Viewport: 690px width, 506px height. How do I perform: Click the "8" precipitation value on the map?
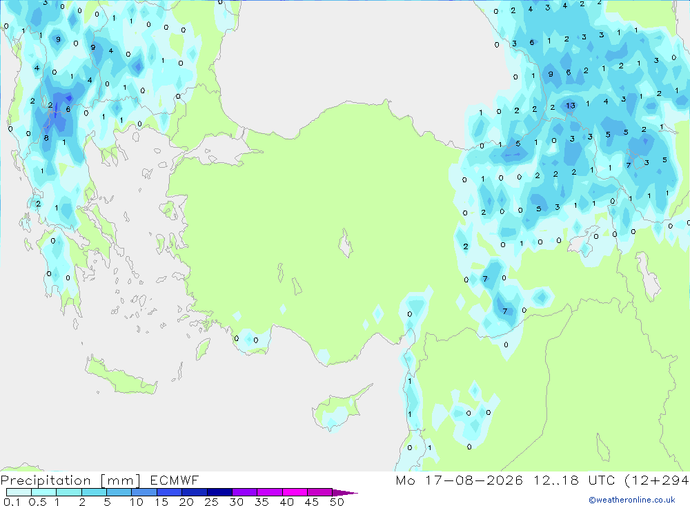click(x=46, y=138)
